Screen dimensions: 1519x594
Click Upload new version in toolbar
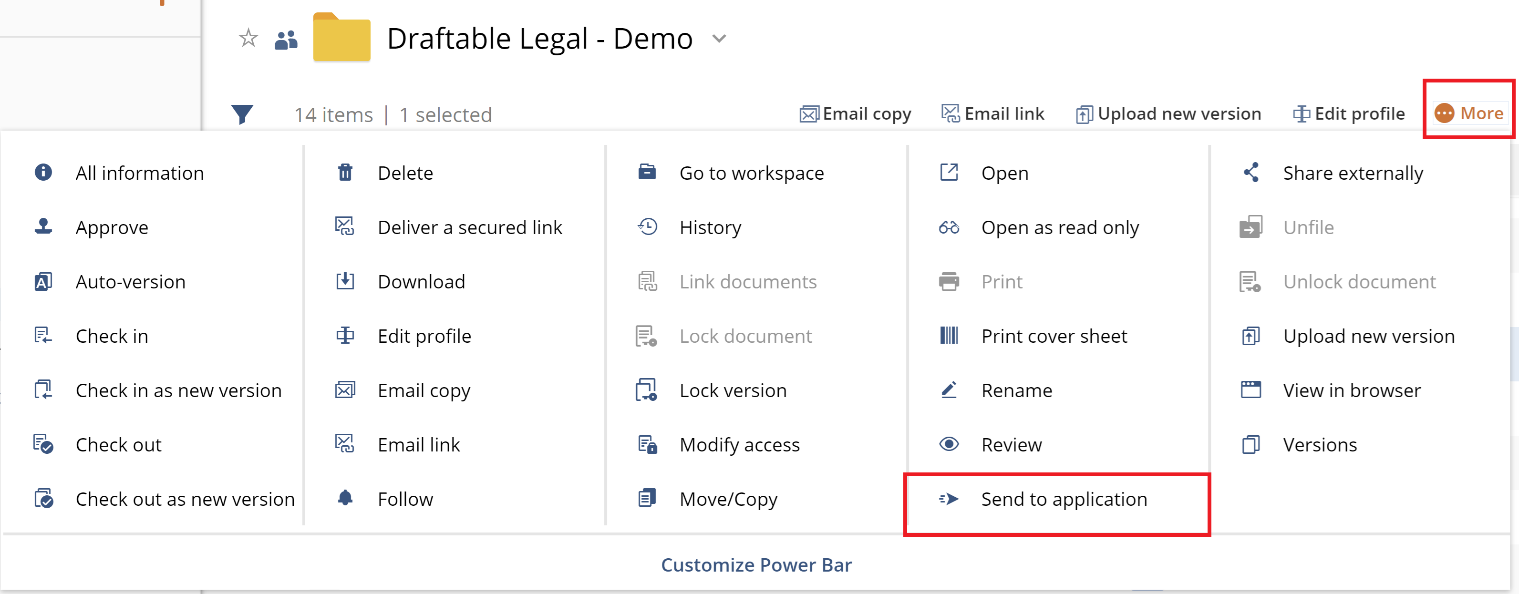[x=1168, y=114]
